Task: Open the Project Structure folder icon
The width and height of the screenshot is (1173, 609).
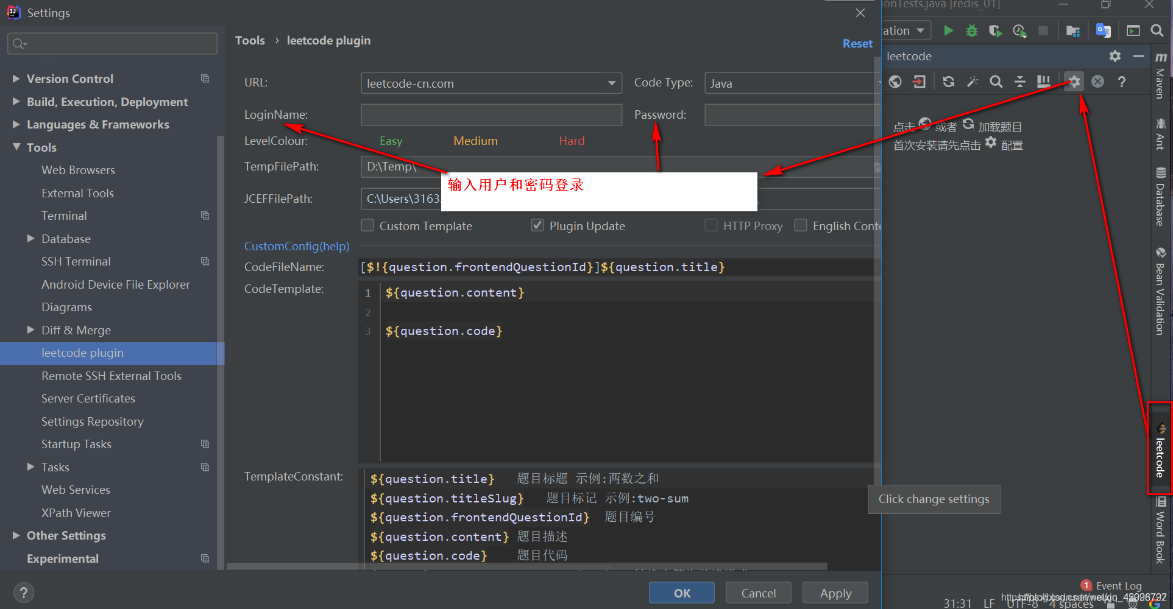Action: [1073, 30]
